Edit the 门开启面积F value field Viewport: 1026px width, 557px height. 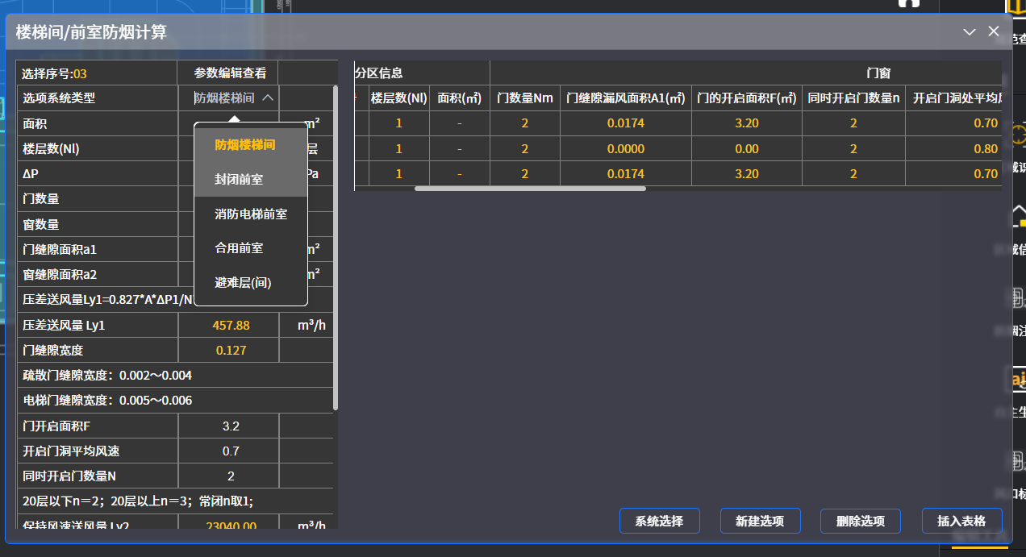pyautogui.click(x=230, y=426)
